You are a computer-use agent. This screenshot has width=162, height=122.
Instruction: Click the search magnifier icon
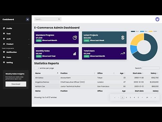point(59,19)
